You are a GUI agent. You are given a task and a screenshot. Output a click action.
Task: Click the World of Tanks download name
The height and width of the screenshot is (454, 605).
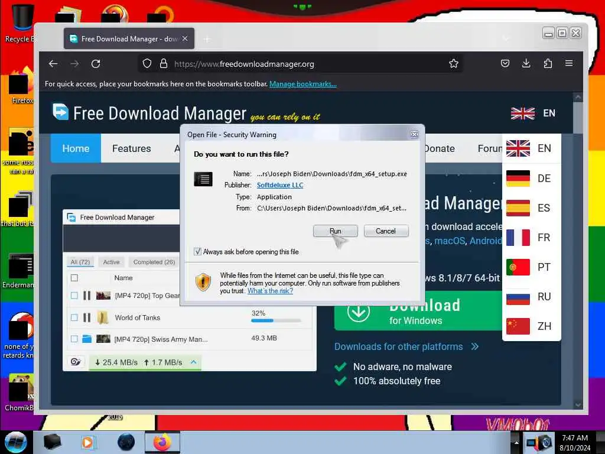pyautogui.click(x=137, y=317)
